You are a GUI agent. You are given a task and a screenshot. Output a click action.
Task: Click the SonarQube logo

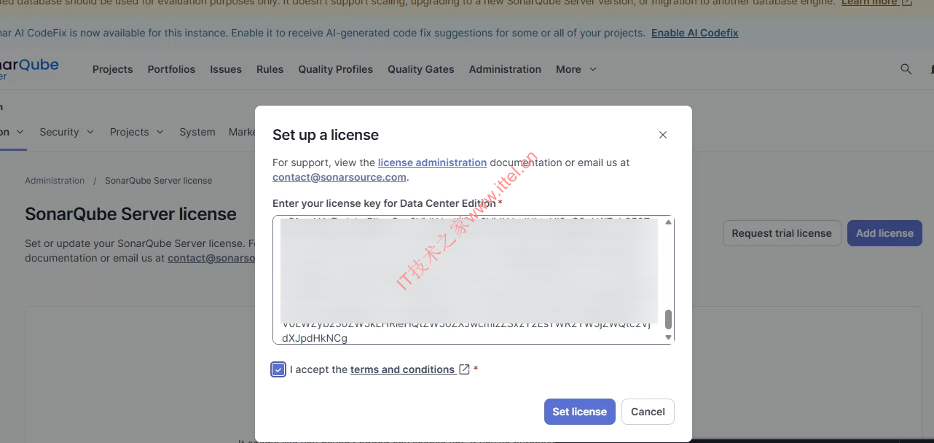[x=29, y=68]
